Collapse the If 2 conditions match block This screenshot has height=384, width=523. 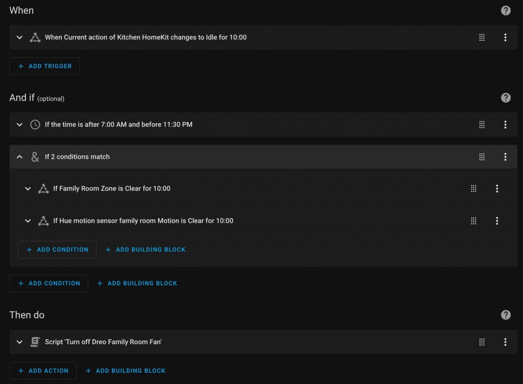(20, 157)
